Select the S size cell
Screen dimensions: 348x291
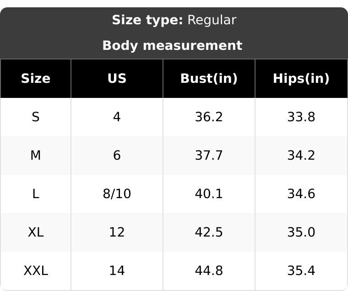(36, 117)
